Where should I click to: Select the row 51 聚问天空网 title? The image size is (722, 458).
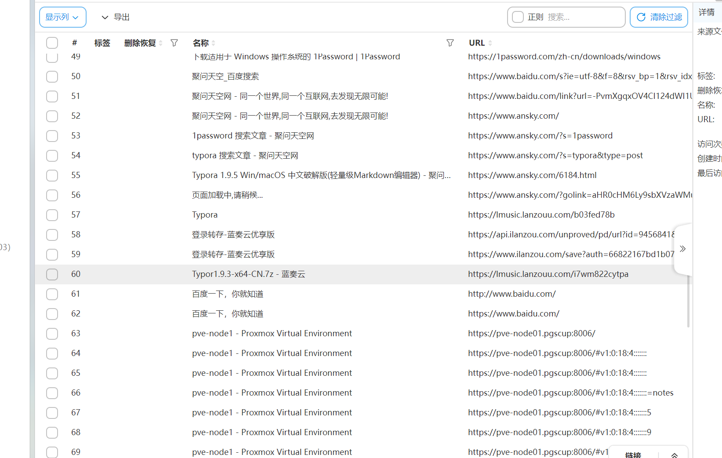click(x=290, y=96)
